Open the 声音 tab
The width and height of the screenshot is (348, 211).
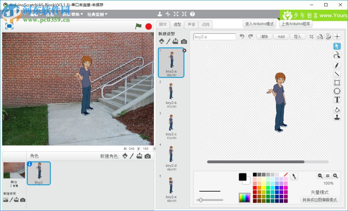[x=191, y=24]
